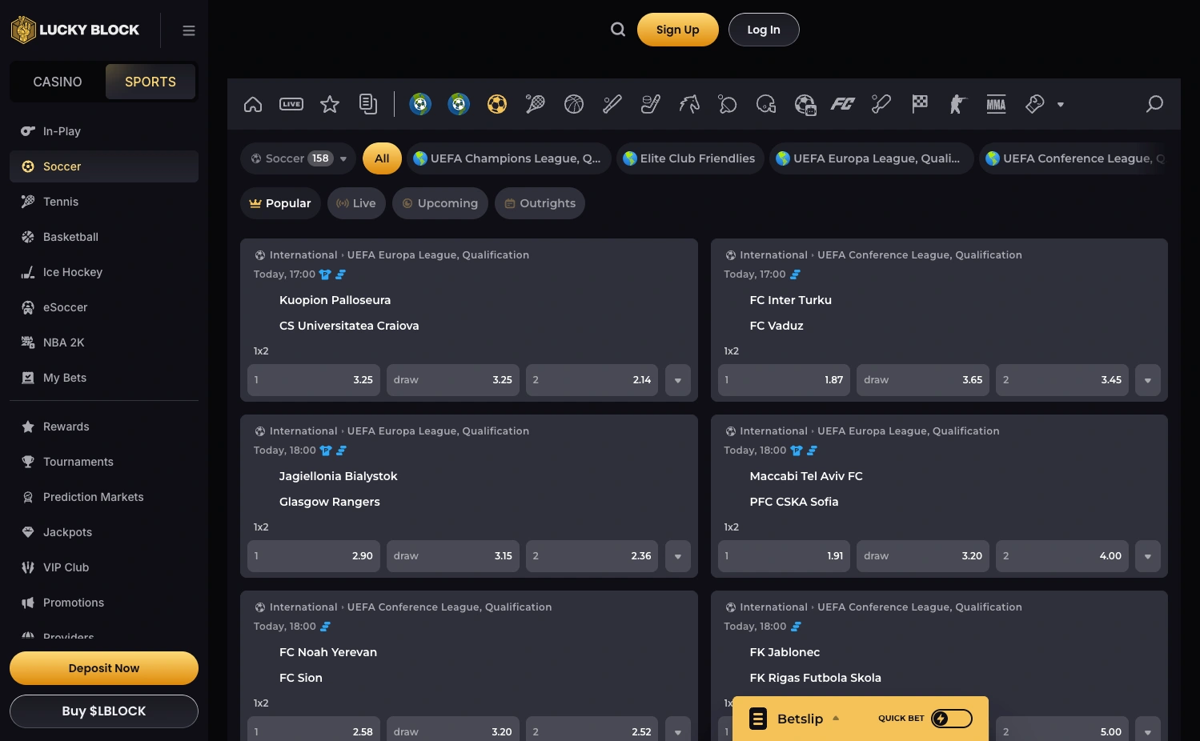Select the baseball bat icon
1200x741 pixels.
pyautogui.click(x=612, y=104)
